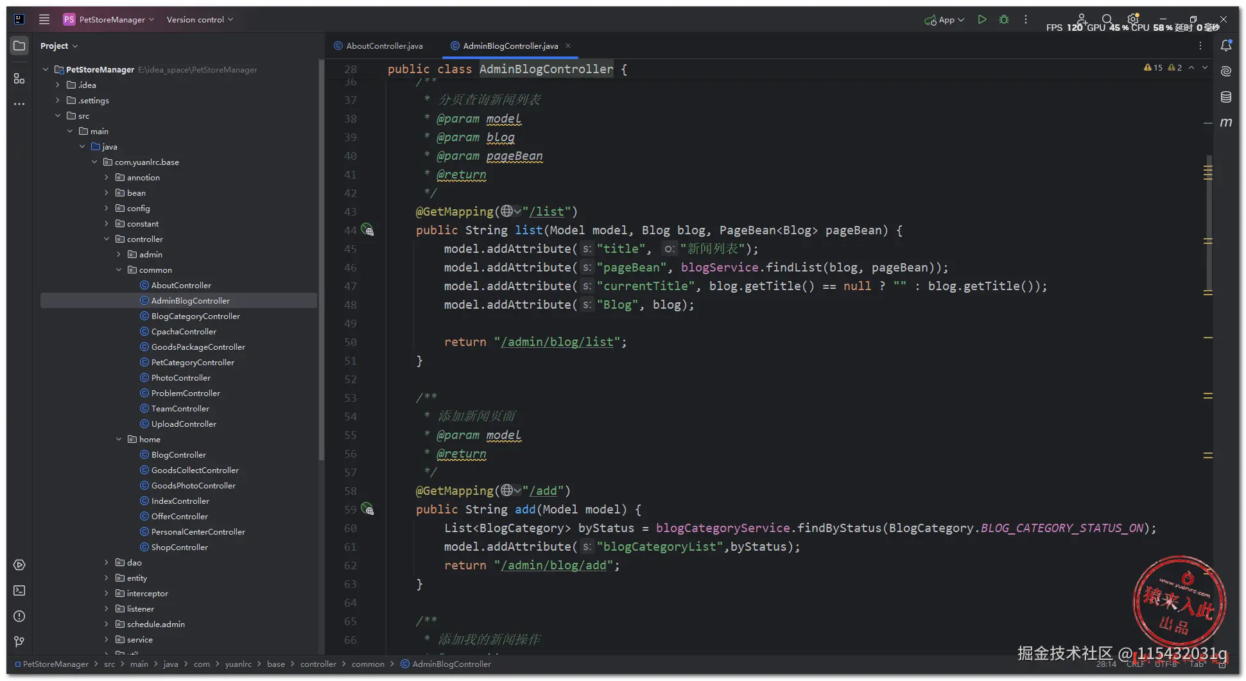1246x681 pixels.
Task: Switch to AboutController.java tab
Action: [379, 46]
